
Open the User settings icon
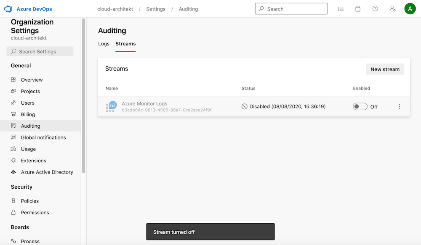pos(392,9)
